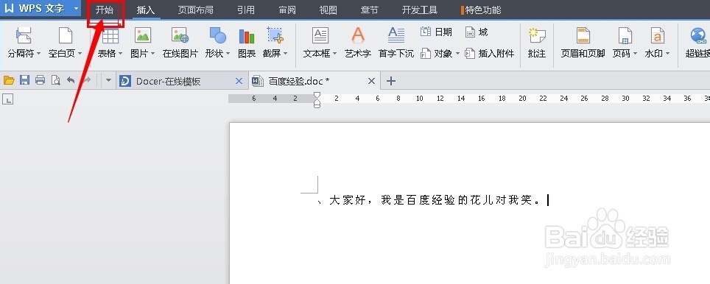The image size is (710, 284).
Task: Insert a blank page (空白页)
Action: tap(66, 43)
